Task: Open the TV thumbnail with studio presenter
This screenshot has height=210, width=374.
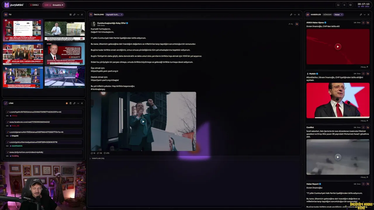Action: pos(65,77)
